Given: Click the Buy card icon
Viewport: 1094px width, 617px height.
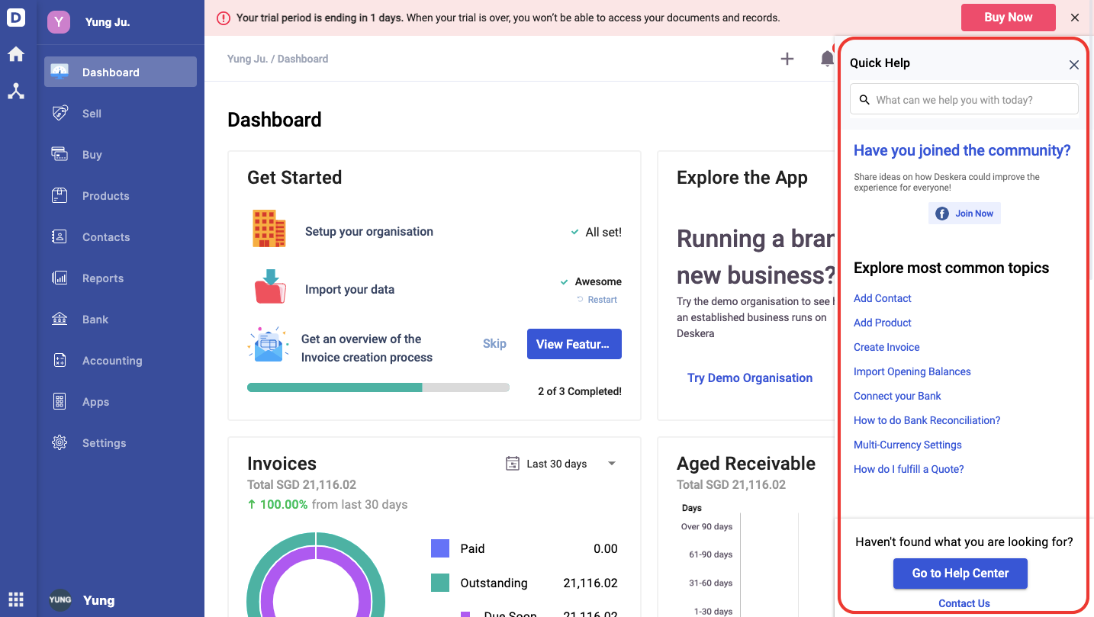Looking at the screenshot, I should coord(60,154).
